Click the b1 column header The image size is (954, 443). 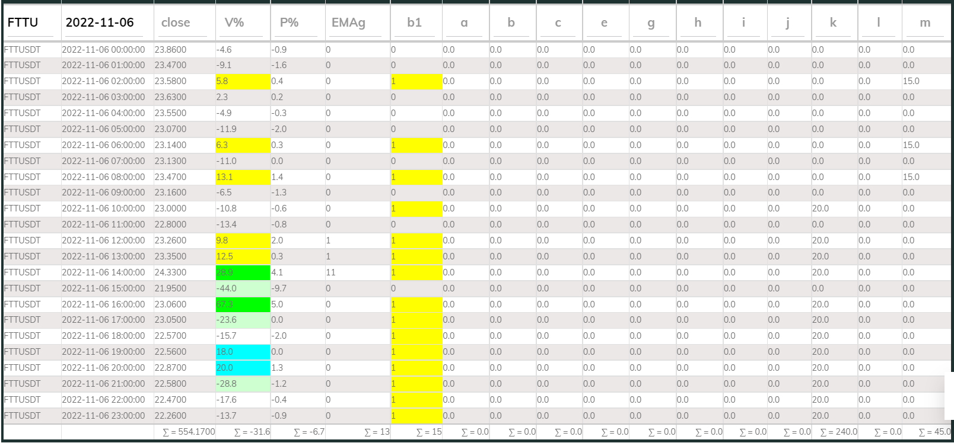click(x=414, y=23)
